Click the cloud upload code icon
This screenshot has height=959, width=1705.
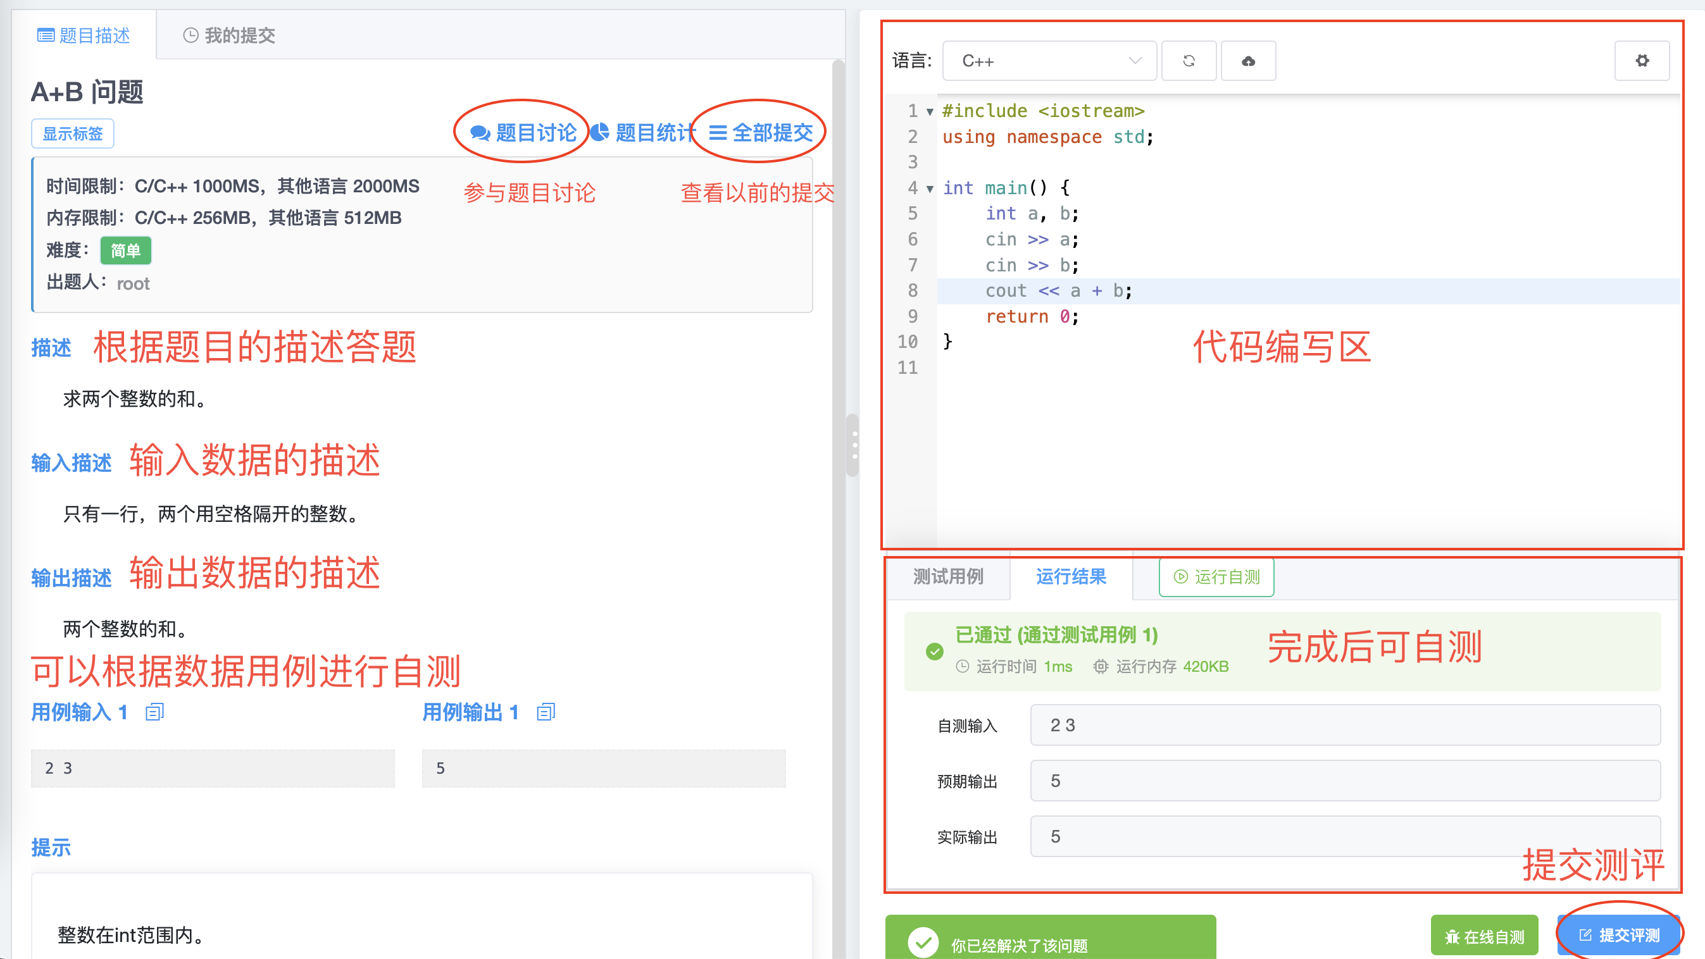tap(1247, 61)
